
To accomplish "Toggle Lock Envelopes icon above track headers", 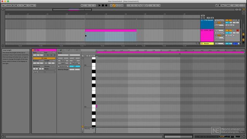I will tap(212, 18).
